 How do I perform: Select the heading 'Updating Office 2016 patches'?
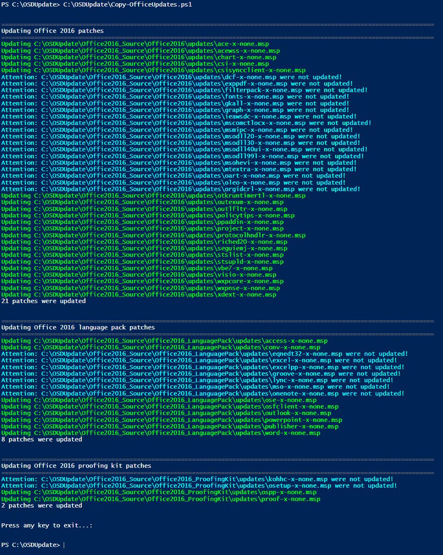53,31
